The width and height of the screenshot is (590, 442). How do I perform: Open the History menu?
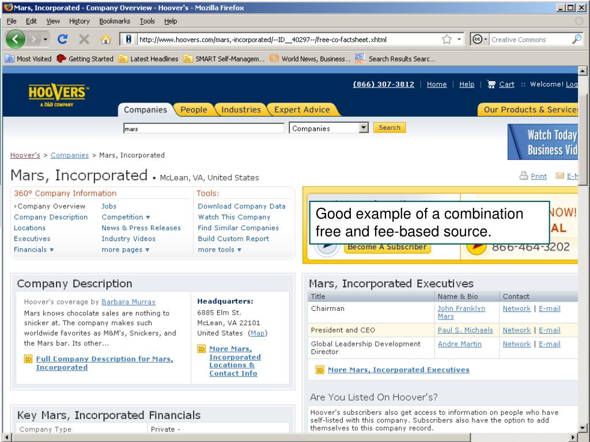(80, 21)
